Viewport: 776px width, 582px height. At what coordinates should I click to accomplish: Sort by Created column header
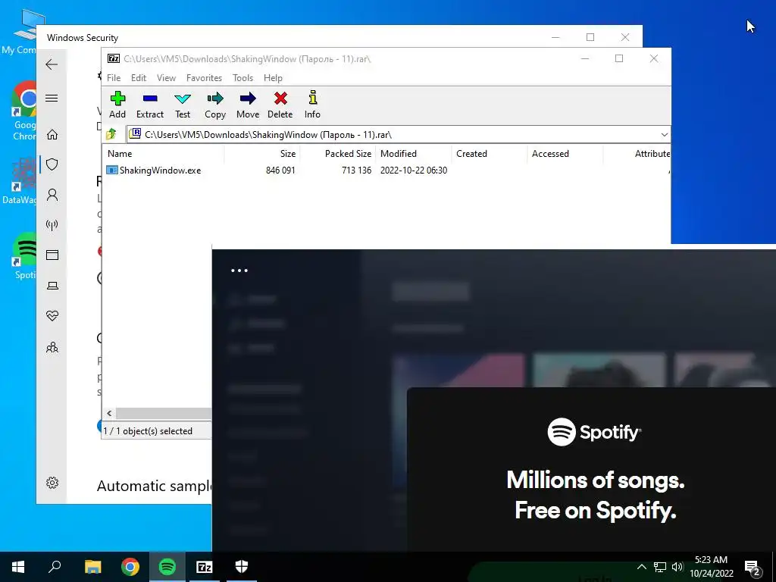pyautogui.click(x=490, y=153)
